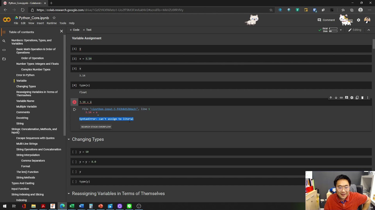Jump to String Methods in contents

[x=25, y=178]
